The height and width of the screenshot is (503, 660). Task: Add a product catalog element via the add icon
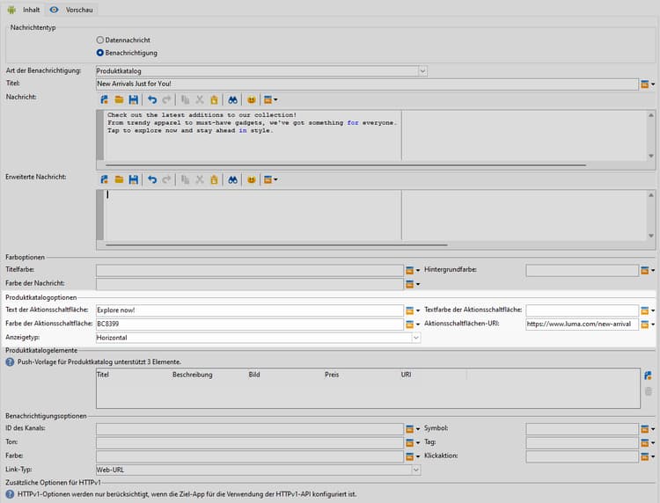pos(649,375)
